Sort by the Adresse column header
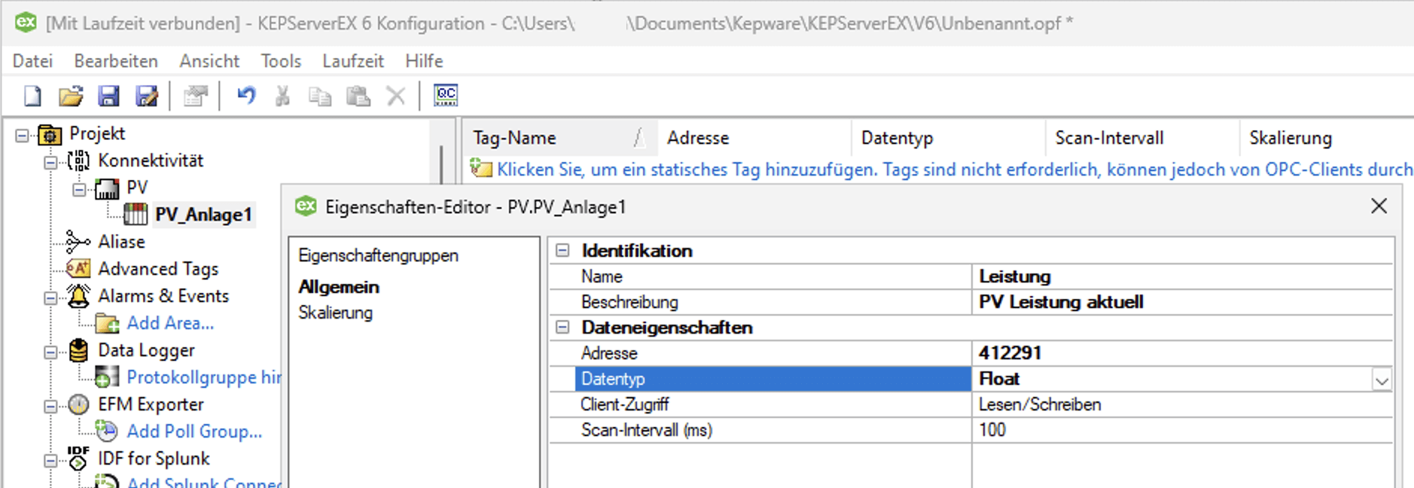 (x=754, y=138)
